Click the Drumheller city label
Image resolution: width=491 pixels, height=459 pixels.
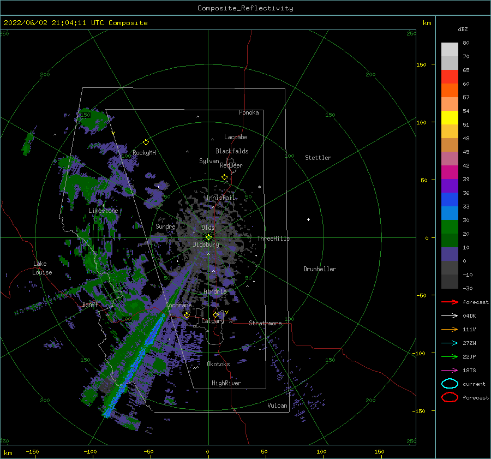tap(320, 269)
